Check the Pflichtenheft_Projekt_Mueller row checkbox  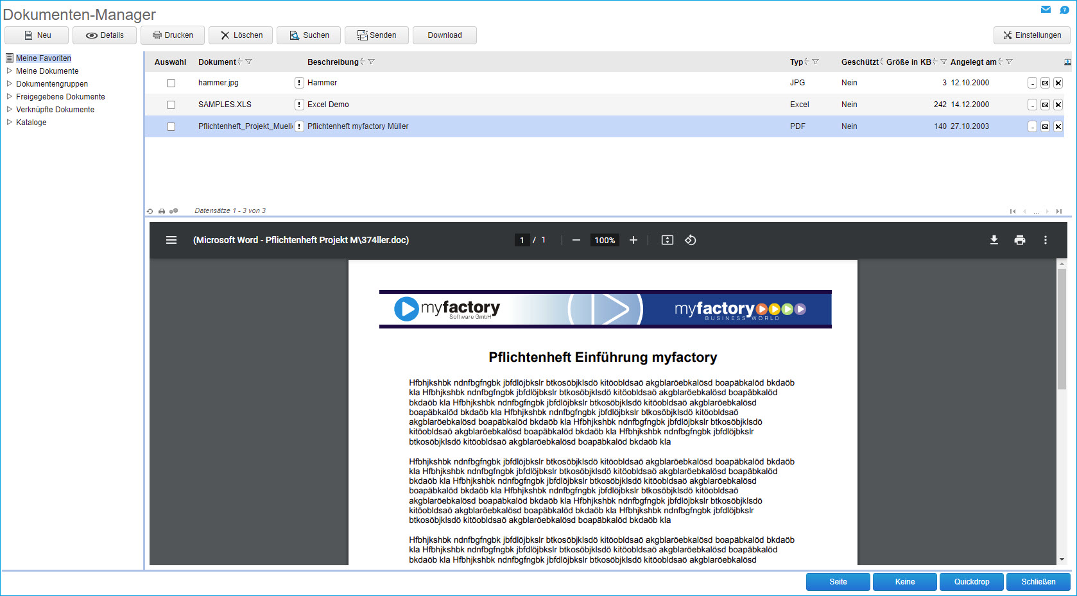171,126
